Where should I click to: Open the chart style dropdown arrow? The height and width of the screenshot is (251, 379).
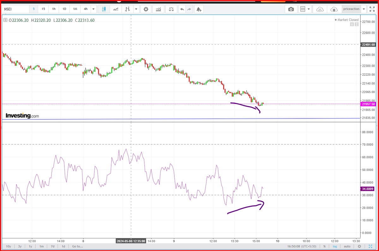tap(136, 9)
